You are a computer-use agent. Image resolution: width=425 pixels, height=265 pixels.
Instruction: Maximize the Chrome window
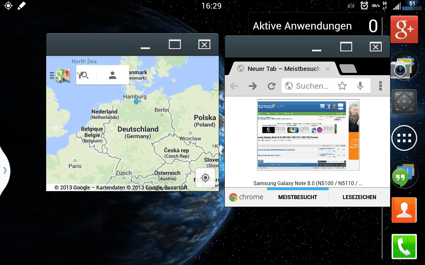click(x=346, y=47)
